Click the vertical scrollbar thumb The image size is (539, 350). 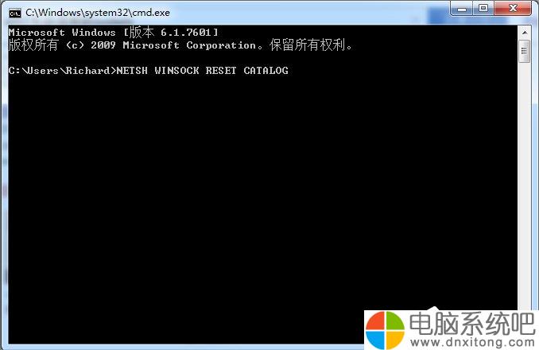point(525,51)
